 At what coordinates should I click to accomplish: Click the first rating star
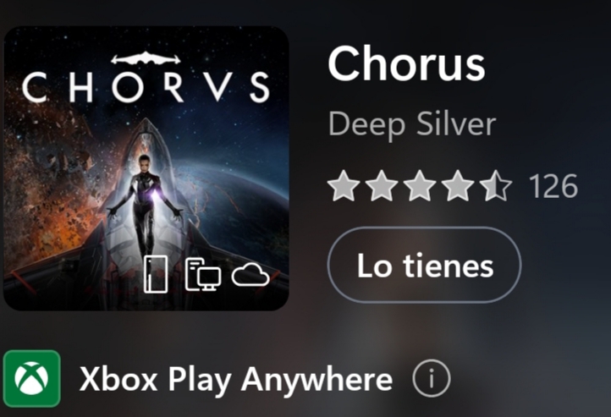344,186
